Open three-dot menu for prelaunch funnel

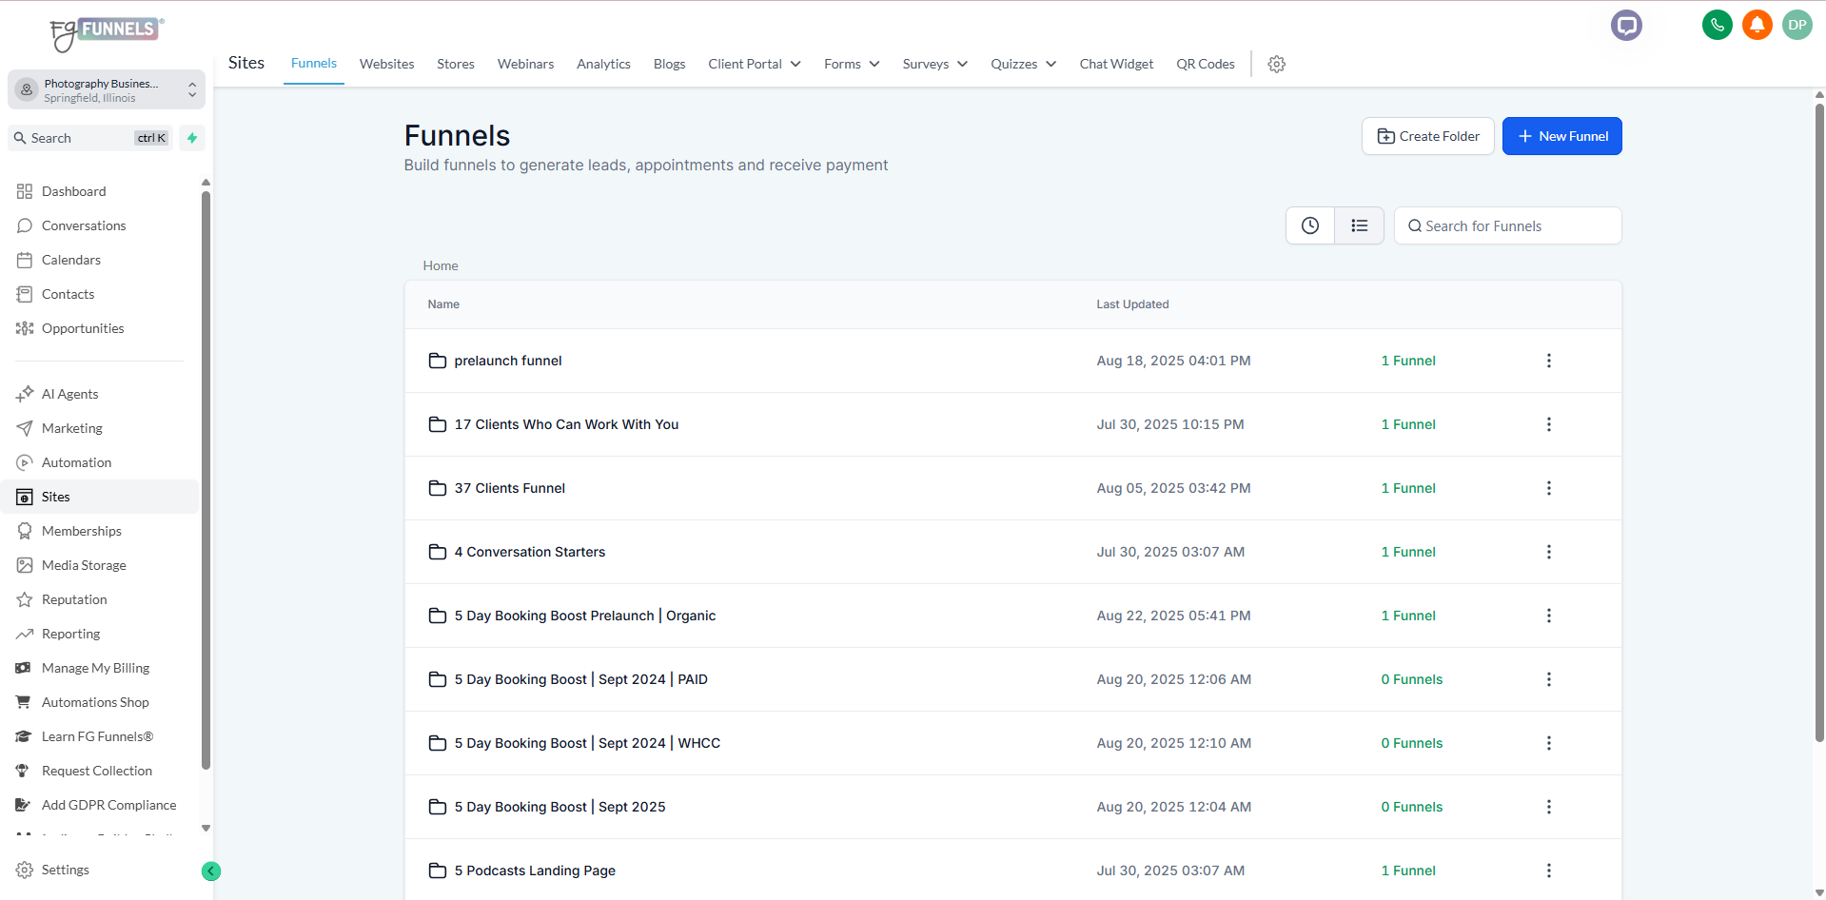pos(1548,361)
